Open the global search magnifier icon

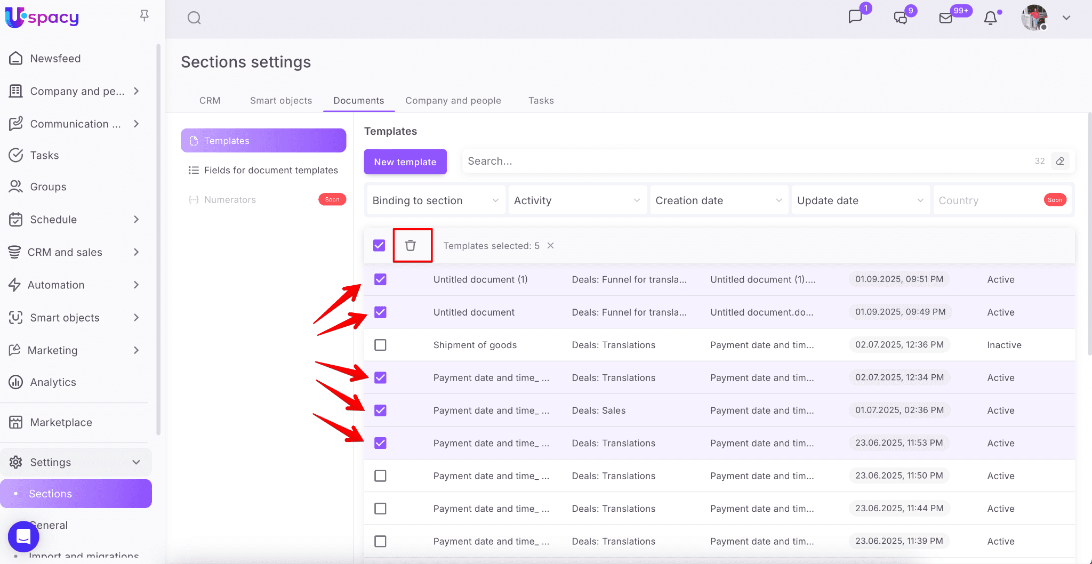pyautogui.click(x=194, y=18)
